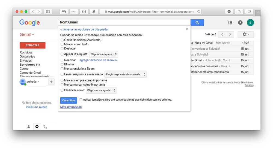Open the Hangouts conversations tab
273x148 pixels.
[x=37, y=127]
